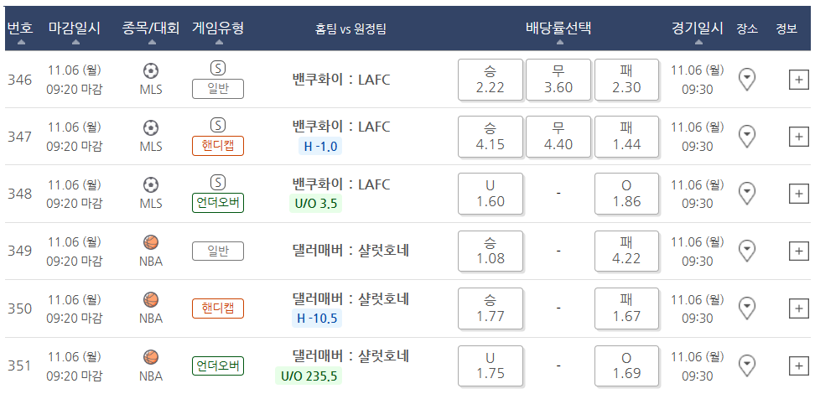Click basketball icon in row 349

[x=151, y=242]
